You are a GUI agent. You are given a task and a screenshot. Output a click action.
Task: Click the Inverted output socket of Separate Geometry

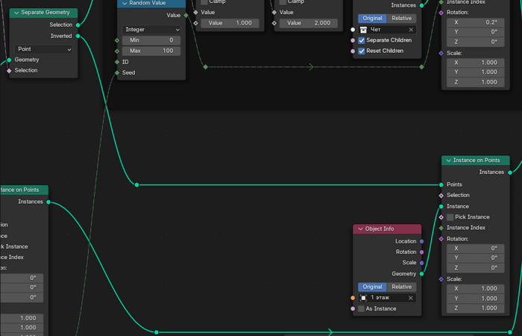pyautogui.click(x=78, y=36)
